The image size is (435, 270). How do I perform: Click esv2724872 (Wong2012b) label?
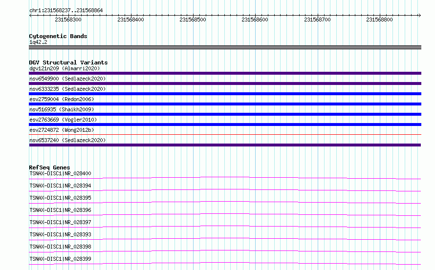click(x=62, y=130)
